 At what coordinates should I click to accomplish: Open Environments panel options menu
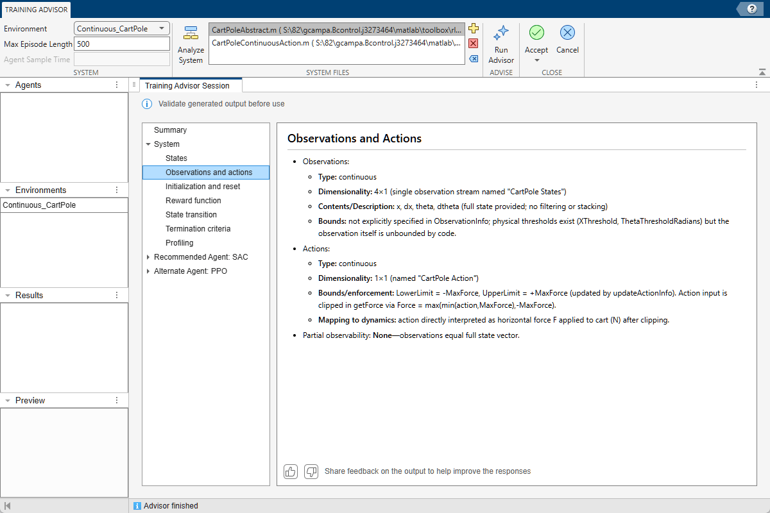point(117,190)
